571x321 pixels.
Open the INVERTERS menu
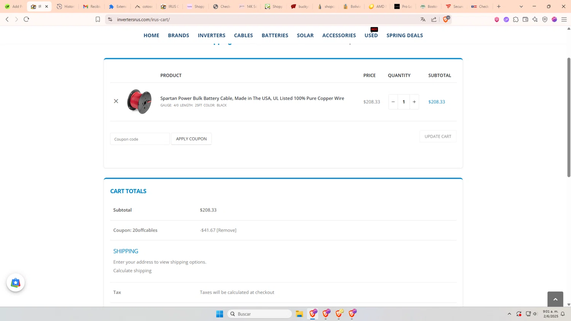tap(212, 35)
